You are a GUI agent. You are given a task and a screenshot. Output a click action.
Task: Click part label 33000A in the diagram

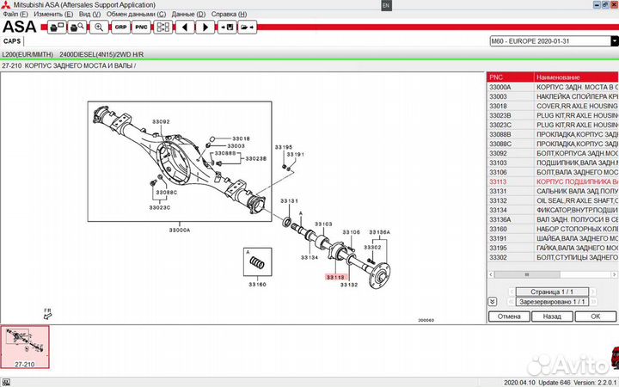pos(179,230)
